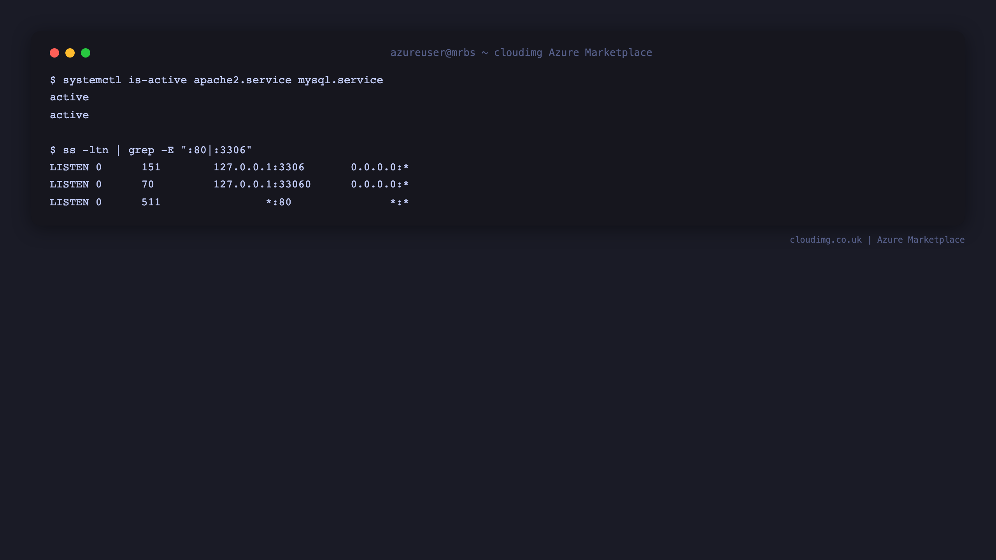Click the peer address '0.0.0.0:*' in the 3306 row
This screenshot has height=560, width=996.
380,167
